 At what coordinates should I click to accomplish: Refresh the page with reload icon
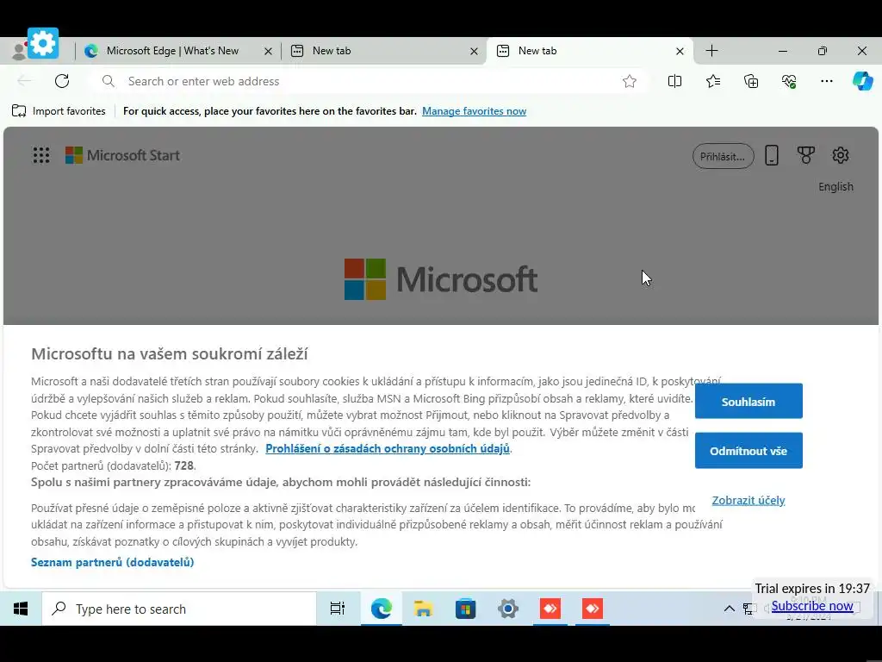62,81
